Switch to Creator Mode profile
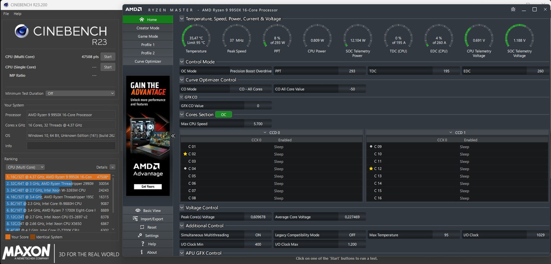The width and height of the screenshot is (551, 264). [x=148, y=28]
